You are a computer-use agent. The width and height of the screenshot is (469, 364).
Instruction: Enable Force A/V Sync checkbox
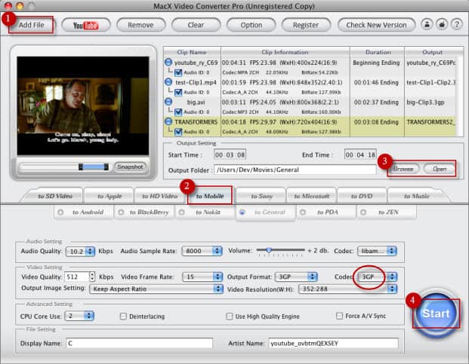(340, 316)
